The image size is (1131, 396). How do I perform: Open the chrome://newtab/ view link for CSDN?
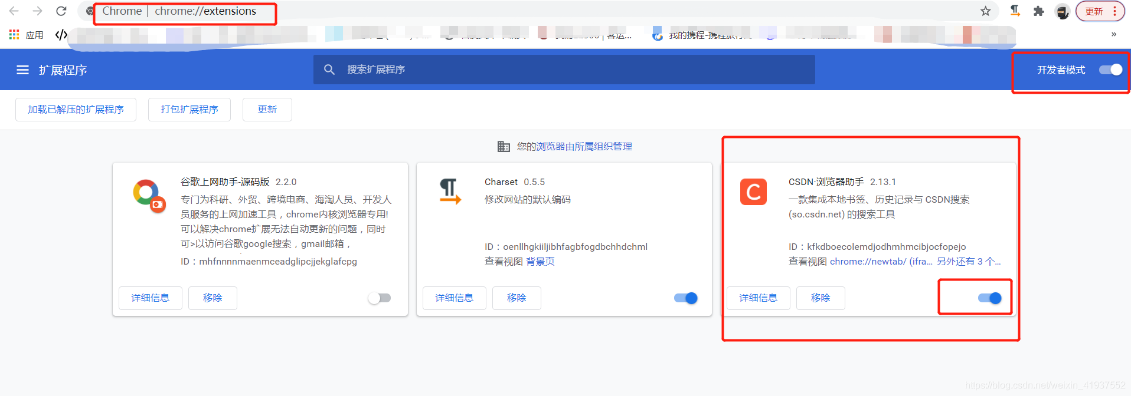(x=881, y=262)
